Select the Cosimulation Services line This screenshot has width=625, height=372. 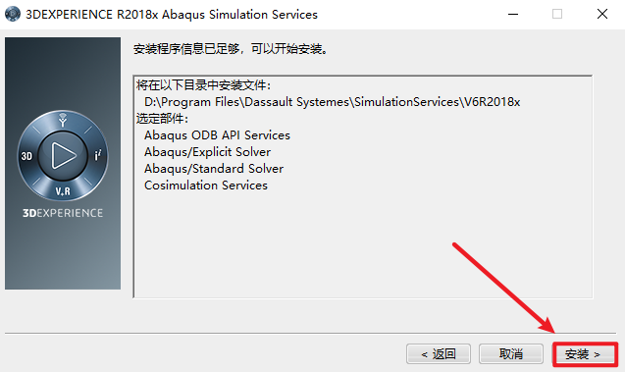click(206, 186)
